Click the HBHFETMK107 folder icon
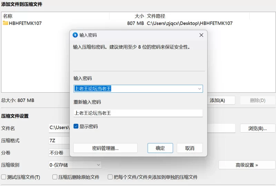Viewport: 276px width, 186px height. tap(5, 23)
